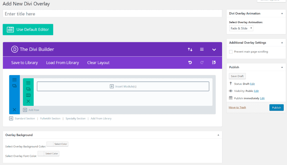Image resolution: width=287 pixels, height=165 pixels.
Task: Click plus icon beside Standard Section
Action: click(x=11, y=118)
